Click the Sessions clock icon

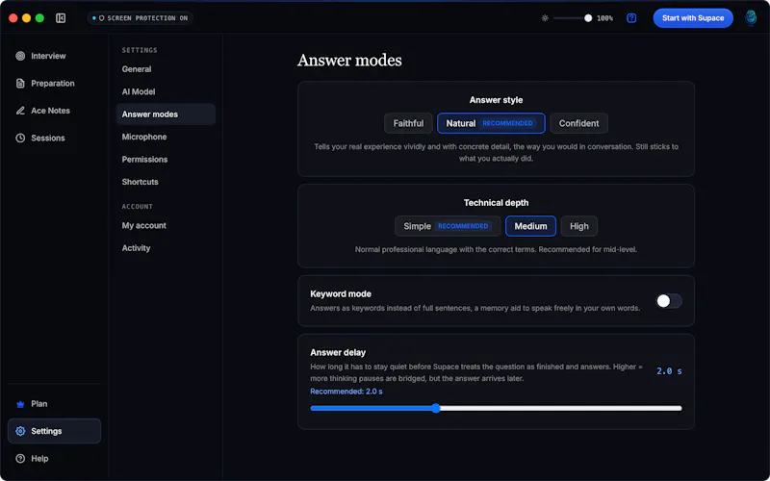20,138
